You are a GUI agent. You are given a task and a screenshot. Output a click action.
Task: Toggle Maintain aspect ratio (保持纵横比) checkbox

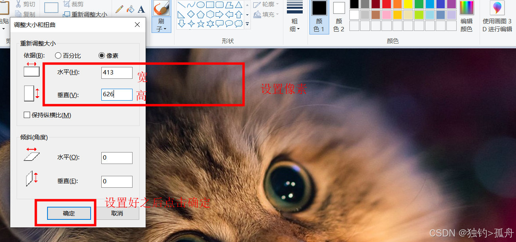[x=27, y=115]
